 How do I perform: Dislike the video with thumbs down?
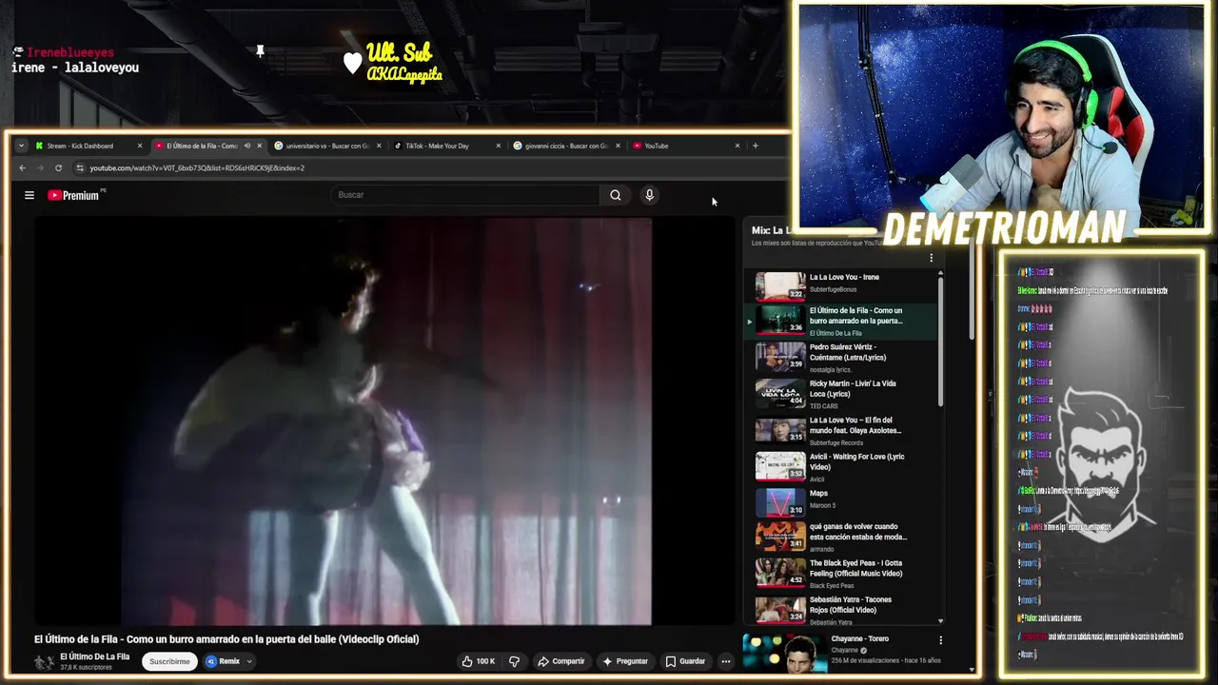(514, 661)
